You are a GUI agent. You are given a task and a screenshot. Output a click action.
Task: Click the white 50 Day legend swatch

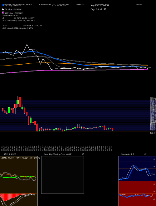[x=3, y=9]
